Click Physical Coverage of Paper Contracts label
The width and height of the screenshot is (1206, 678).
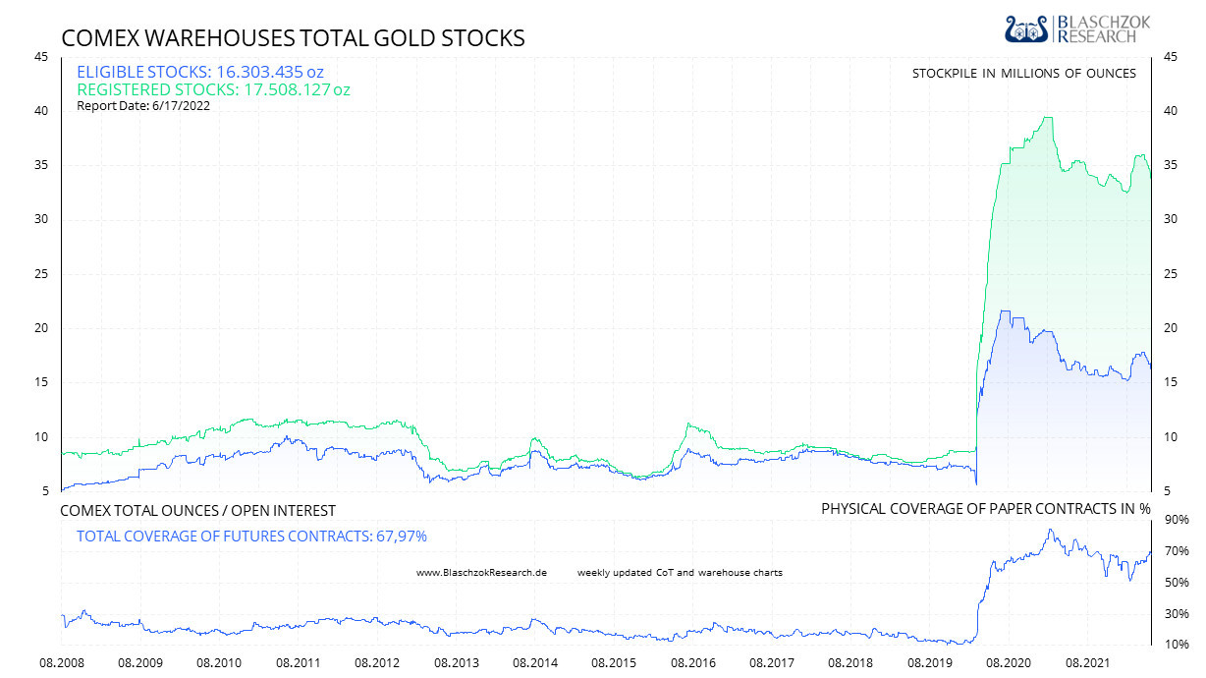pyautogui.click(x=985, y=509)
